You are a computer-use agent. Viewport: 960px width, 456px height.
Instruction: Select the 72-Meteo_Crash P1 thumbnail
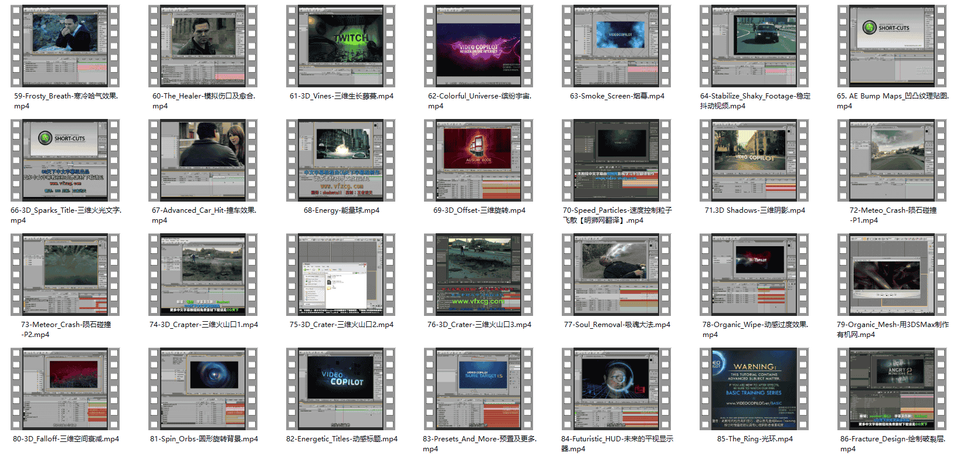(x=892, y=161)
